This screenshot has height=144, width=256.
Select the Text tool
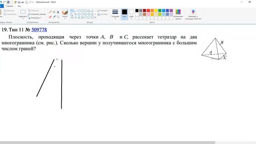click(x=58, y=12)
